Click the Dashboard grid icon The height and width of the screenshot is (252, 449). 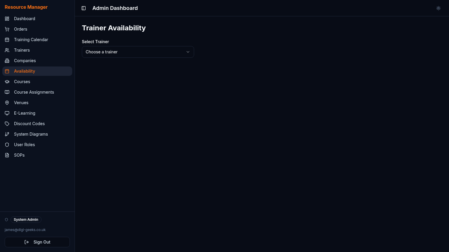[x=7, y=19]
